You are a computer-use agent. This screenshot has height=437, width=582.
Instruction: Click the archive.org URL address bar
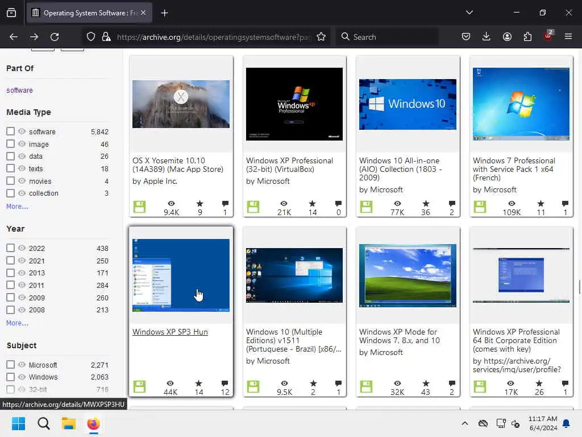[214, 37]
